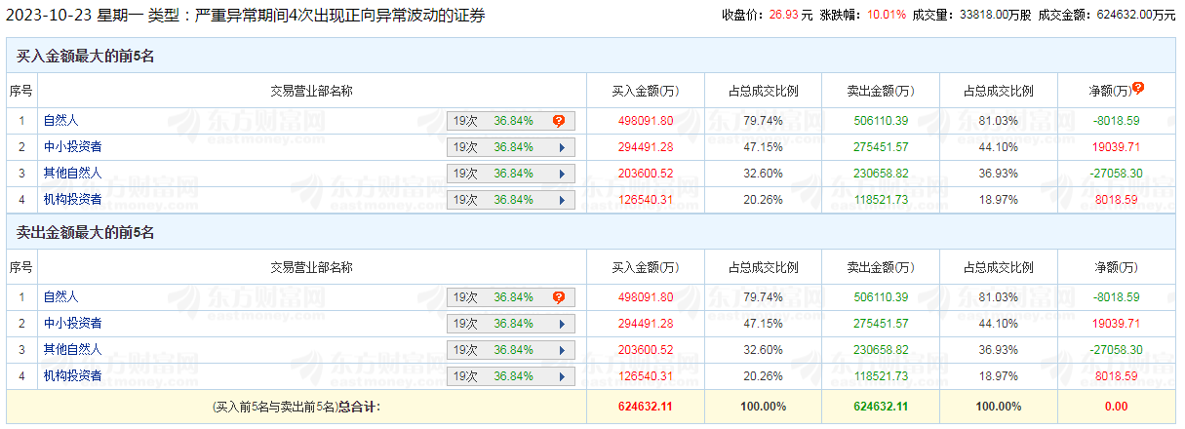This screenshot has width=1185, height=429.
Task: Click the arrow icon for 机构投资者 in sell table
Action: (562, 376)
